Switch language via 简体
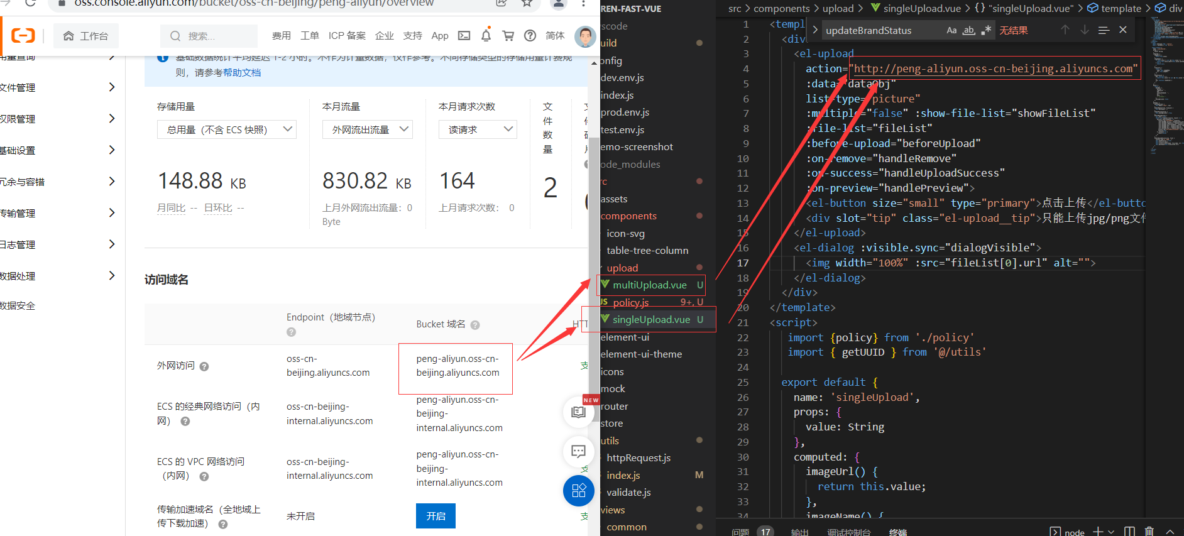The width and height of the screenshot is (1184, 536). (555, 36)
